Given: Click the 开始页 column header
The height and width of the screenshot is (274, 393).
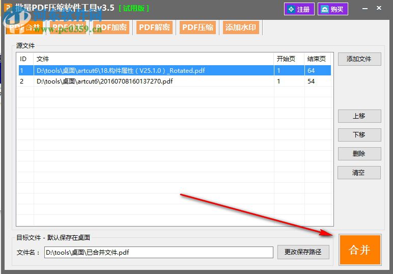Looking at the screenshot, I should pos(289,59).
